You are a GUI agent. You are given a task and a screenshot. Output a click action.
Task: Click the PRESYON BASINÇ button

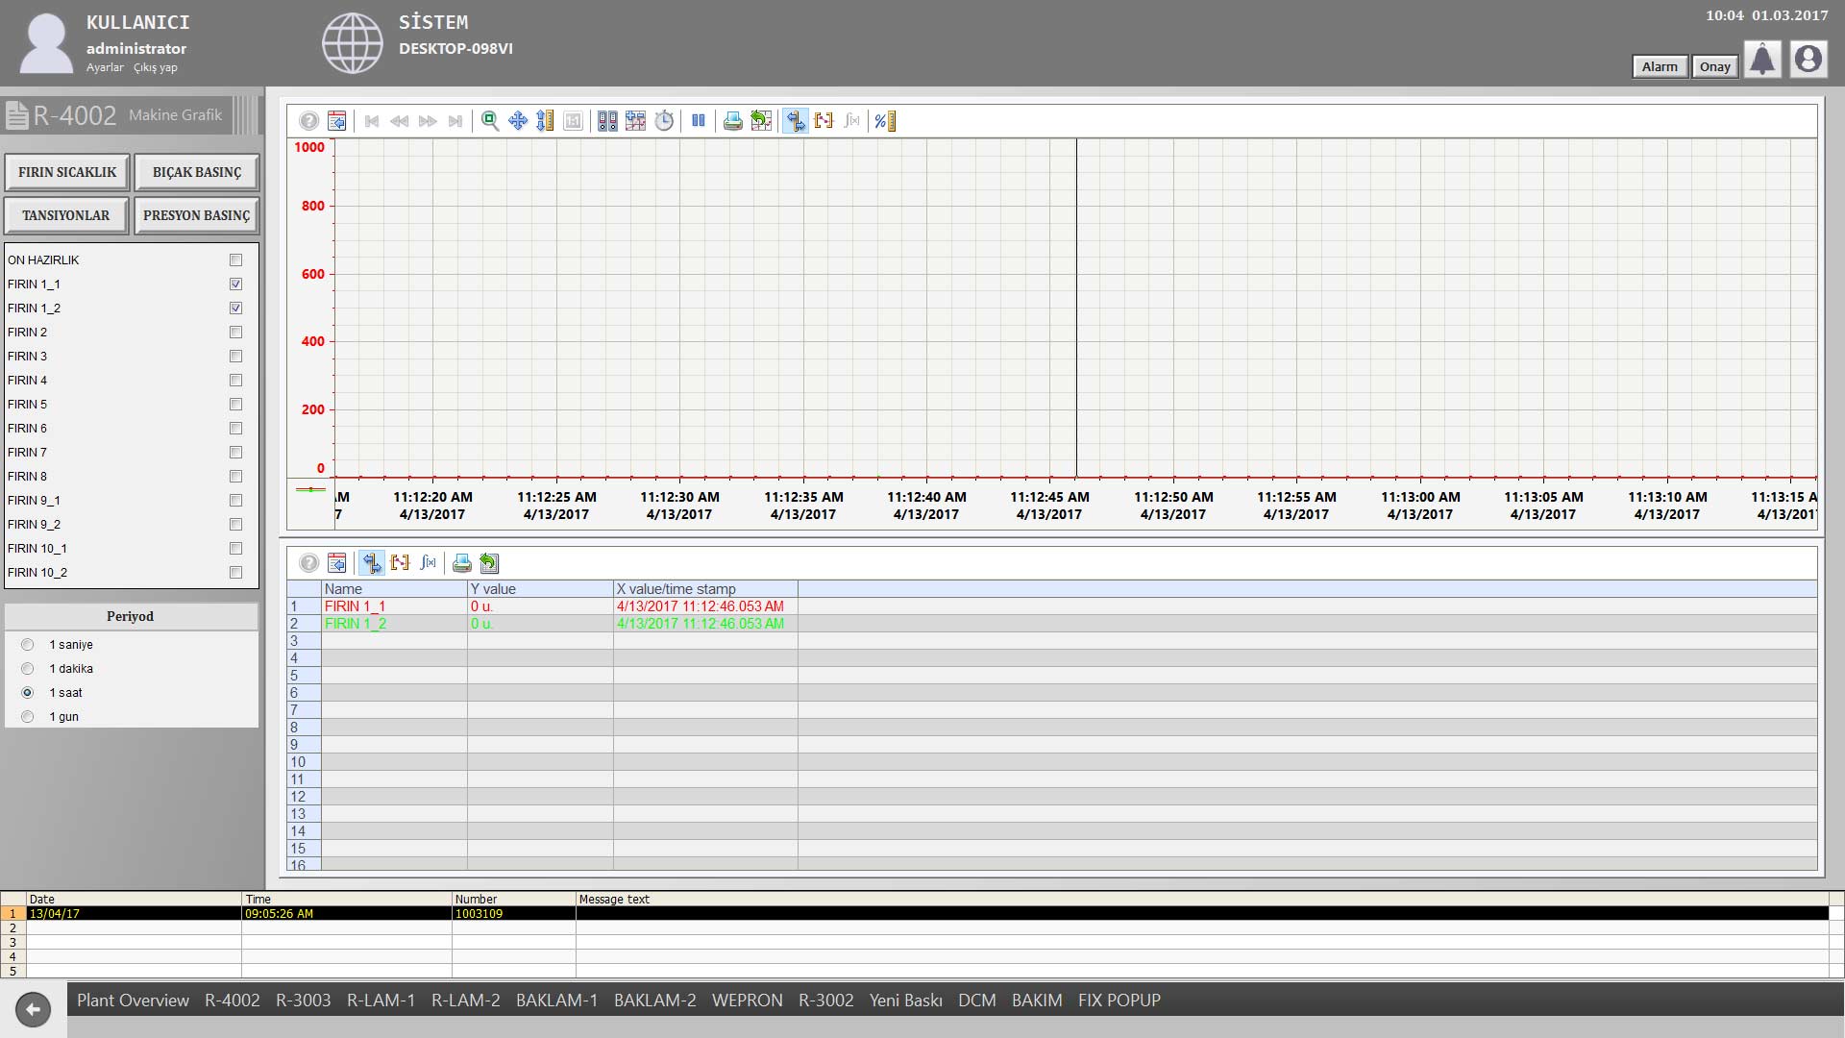tap(197, 215)
